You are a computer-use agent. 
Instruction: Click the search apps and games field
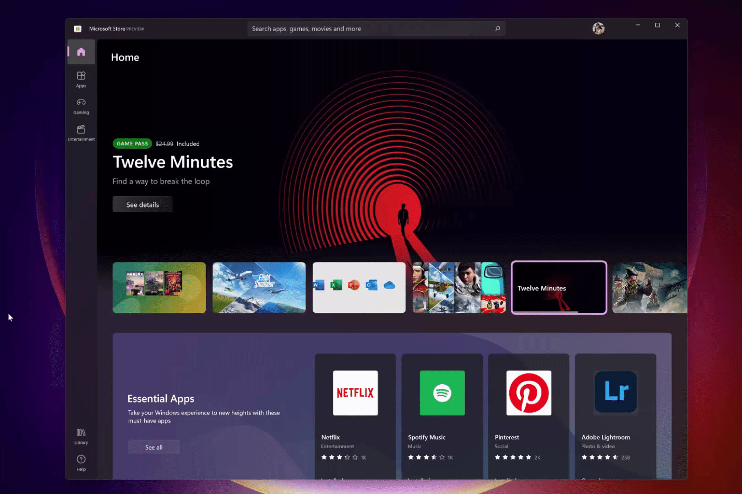[x=376, y=28]
